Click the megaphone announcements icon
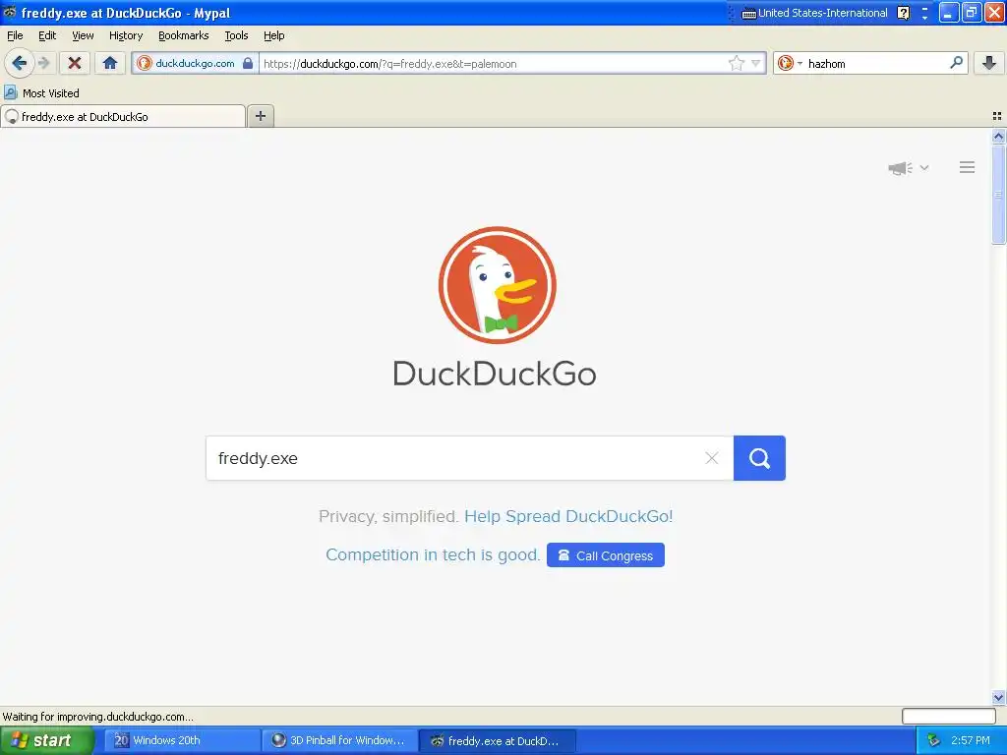This screenshot has height=755, width=1007. tap(901, 168)
